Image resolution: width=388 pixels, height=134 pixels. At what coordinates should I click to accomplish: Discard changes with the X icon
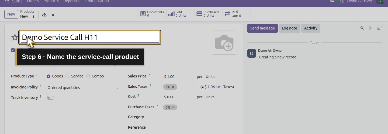point(53,15)
